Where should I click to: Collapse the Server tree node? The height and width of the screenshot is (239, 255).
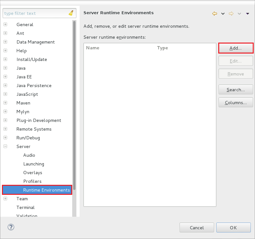coord(5,146)
